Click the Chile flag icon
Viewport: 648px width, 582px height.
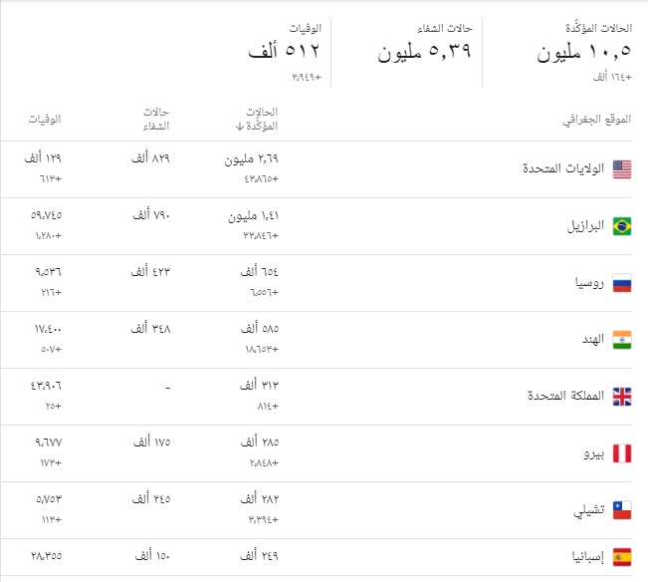(x=622, y=510)
